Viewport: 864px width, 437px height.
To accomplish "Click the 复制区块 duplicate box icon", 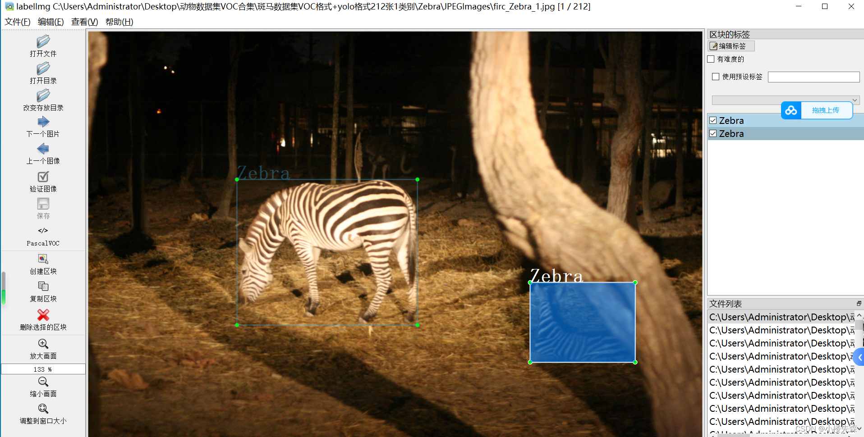I will pyautogui.click(x=43, y=287).
